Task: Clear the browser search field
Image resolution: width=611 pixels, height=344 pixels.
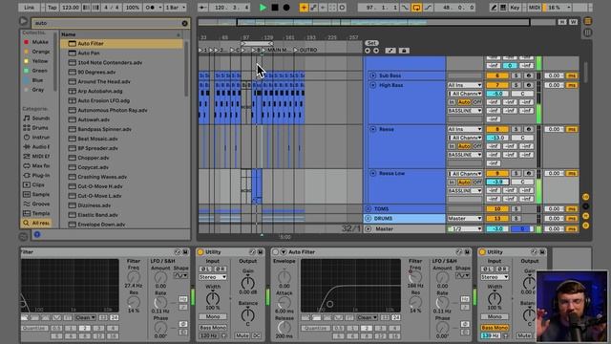Action: coord(184,23)
